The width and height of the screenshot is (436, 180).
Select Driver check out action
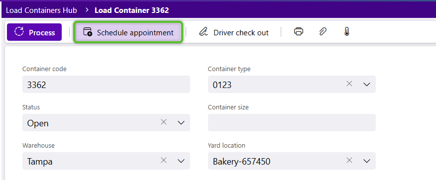(x=233, y=32)
